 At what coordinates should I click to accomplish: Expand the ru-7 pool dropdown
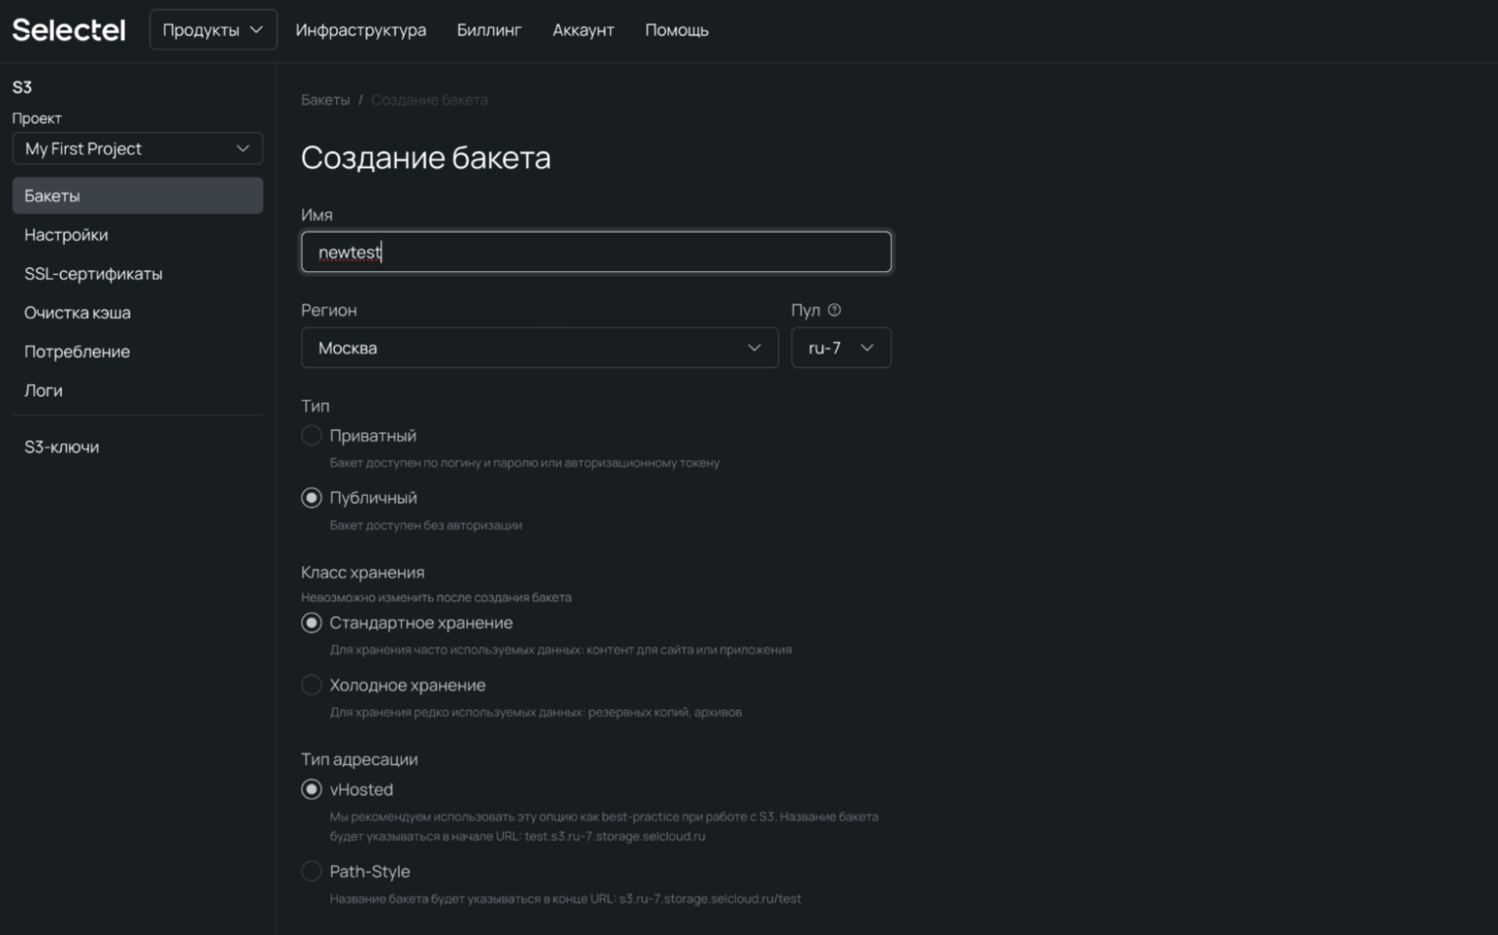(x=841, y=348)
